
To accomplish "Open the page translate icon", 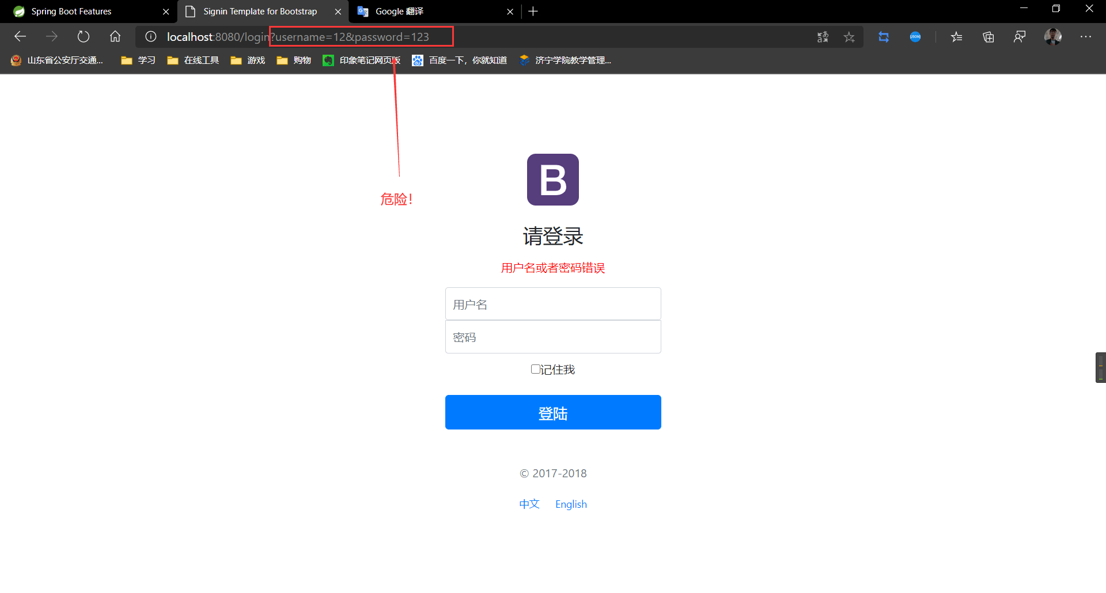I will pyautogui.click(x=823, y=37).
